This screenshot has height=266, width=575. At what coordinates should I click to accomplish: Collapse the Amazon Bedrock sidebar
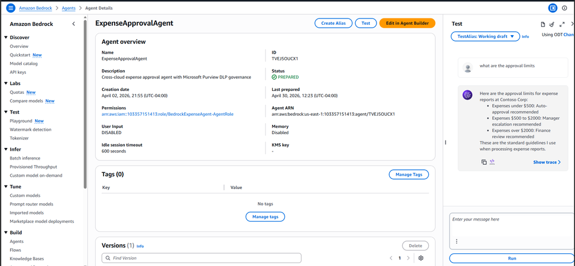[x=73, y=24]
